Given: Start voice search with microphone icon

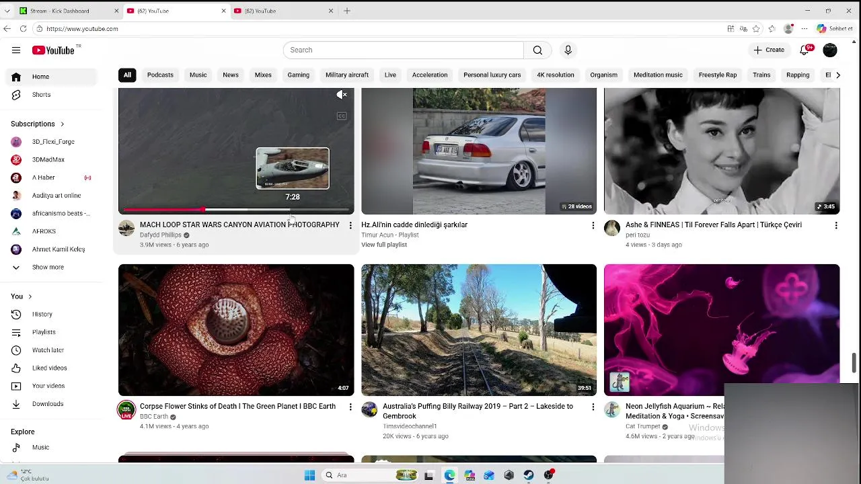Looking at the screenshot, I should [568, 50].
